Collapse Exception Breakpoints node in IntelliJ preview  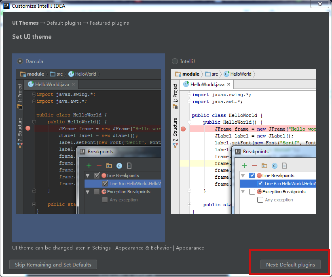[243, 192]
